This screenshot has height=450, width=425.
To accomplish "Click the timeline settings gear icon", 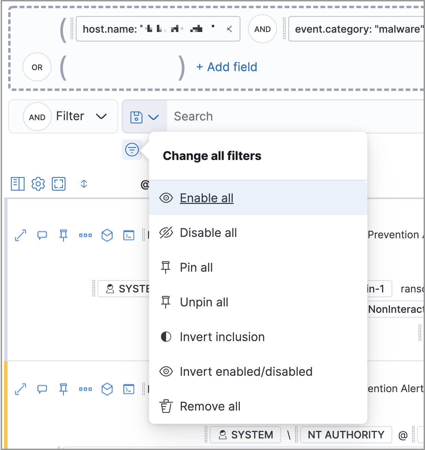I will coord(38,184).
